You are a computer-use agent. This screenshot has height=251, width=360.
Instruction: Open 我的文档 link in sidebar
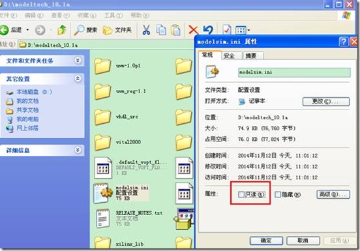(27, 101)
